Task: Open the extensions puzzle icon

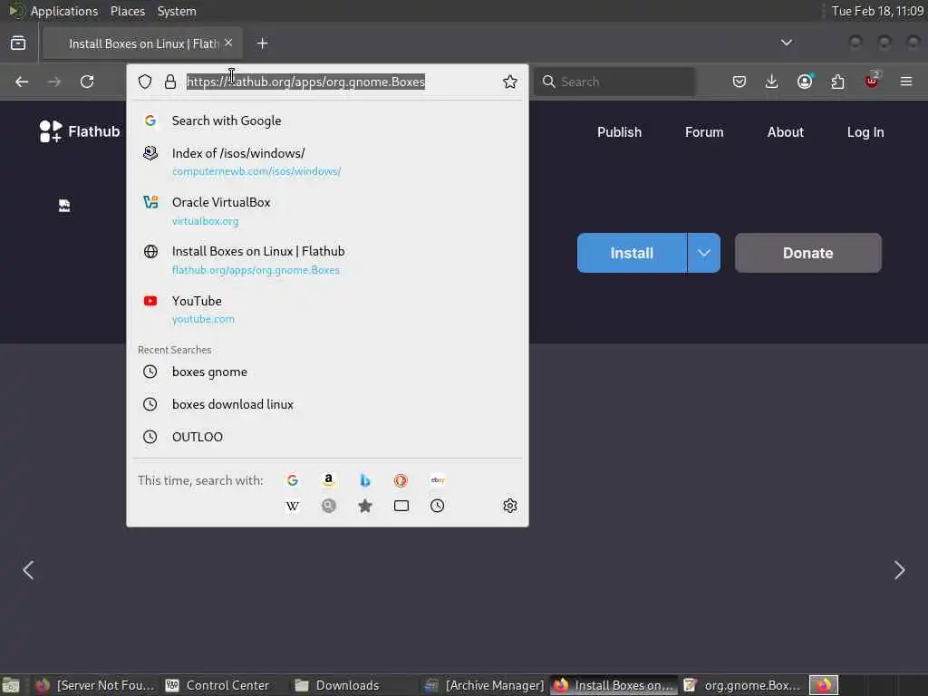Action: point(838,82)
